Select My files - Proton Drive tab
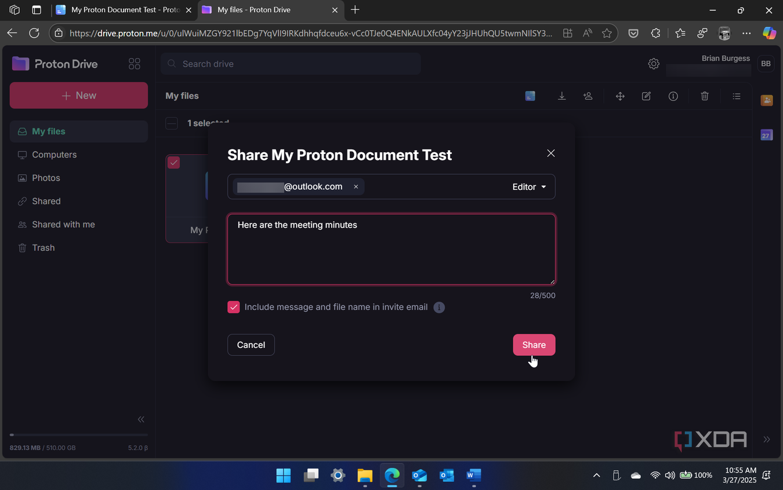783x490 pixels. (270, 10)
